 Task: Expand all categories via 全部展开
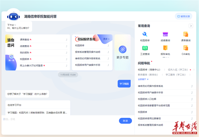click(x=143, y=79)
